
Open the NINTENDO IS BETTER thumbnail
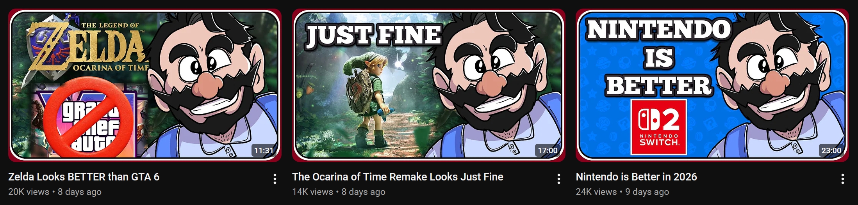pyautogui.click(x=712, y=85)
